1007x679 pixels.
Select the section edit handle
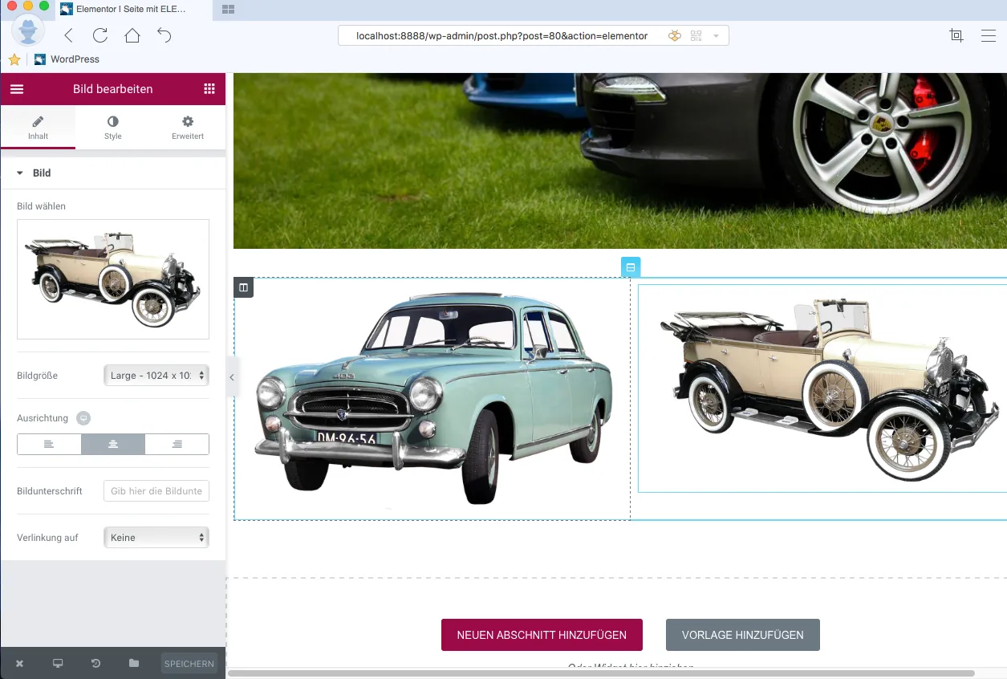coord(631,267)
